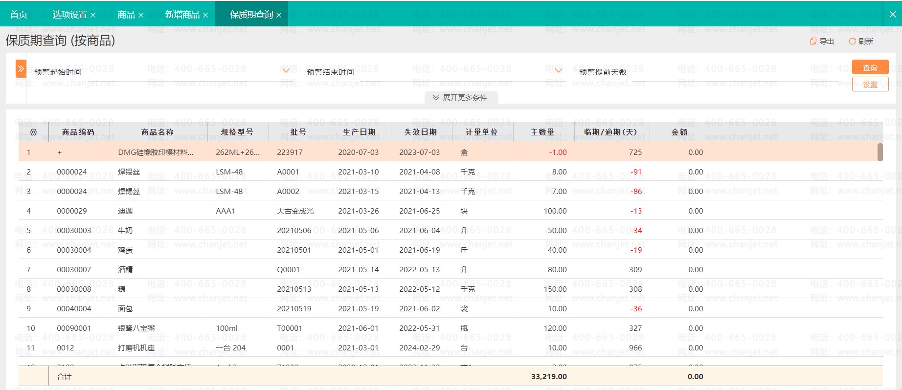Screen dimensions: 902x390
Task: Click the top-right close-all X icon
Action: (x=893, y=14)
